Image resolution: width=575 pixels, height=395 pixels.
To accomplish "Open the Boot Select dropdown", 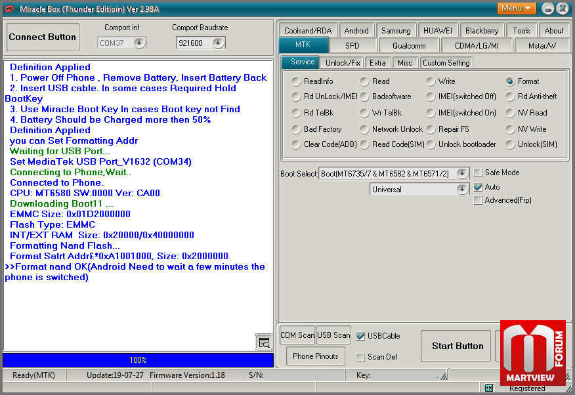I will click(x=462, y=173).
